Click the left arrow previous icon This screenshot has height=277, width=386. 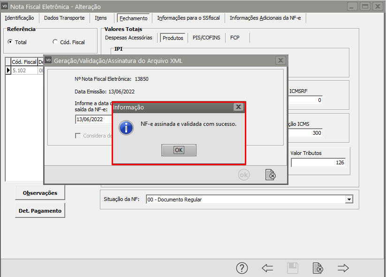pyautogui.click(x=267, y=268)
